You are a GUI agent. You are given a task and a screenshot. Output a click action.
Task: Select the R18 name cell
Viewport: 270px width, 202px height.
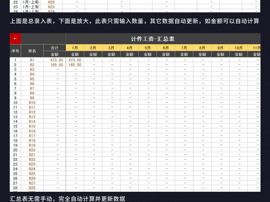click(32, 140)
